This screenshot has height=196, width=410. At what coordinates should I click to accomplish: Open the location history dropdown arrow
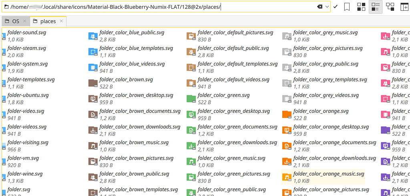click(x=328, y=7)
